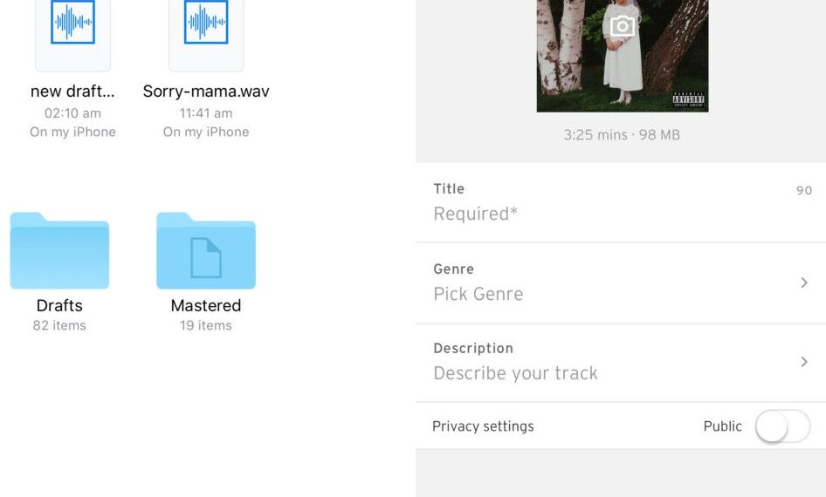This screenshot has height=497, width=826.
Task: Select the Mastered folder label
Action: pos(206,306)
